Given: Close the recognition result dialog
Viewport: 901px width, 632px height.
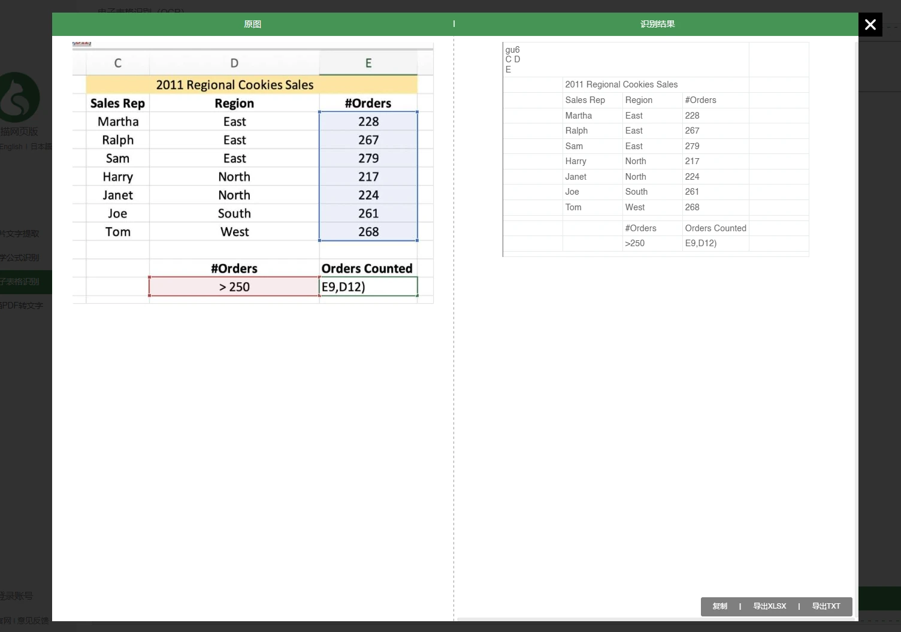Looking at the screenshot, I should [x=870, y=25].
